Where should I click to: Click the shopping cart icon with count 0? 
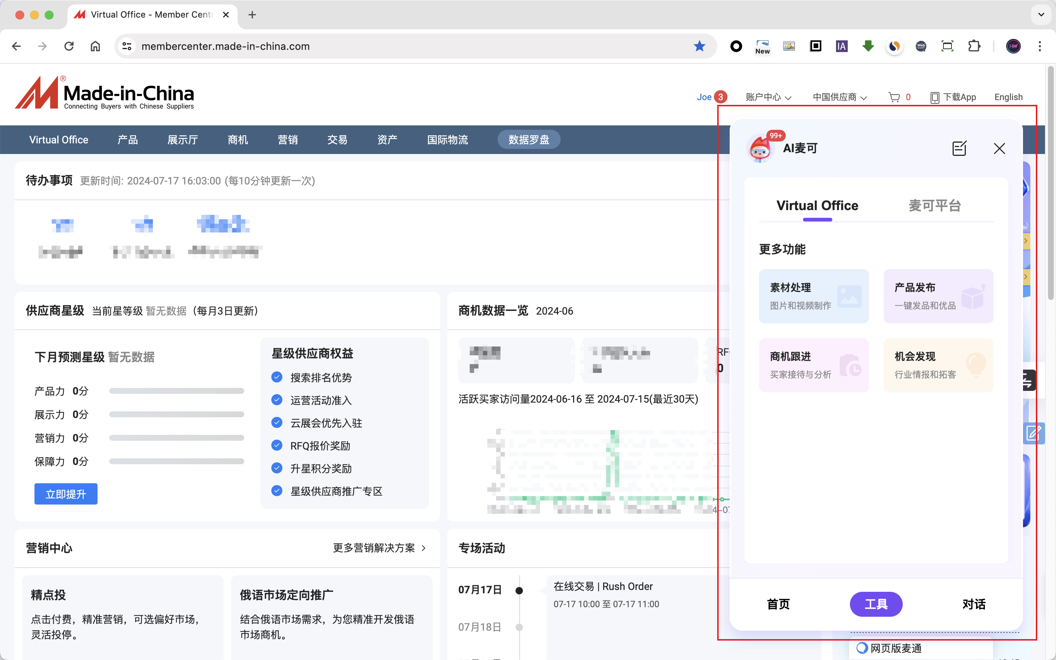(x=899, y=96)
